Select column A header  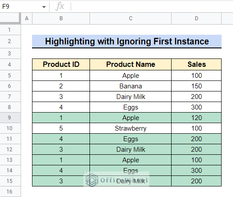[27, 18]
